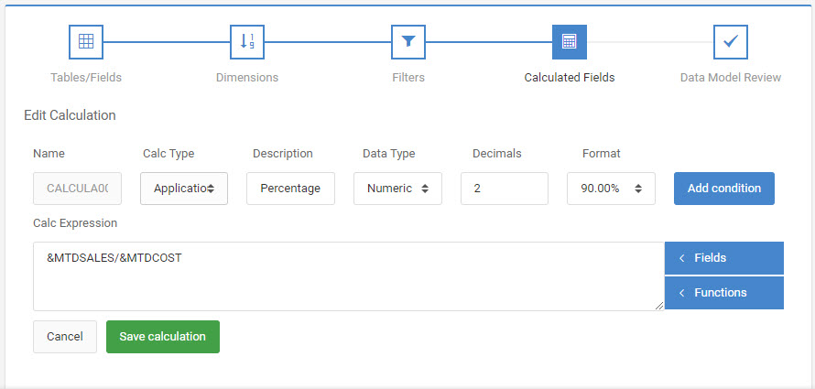Viewport: 815px width, 389px height.
Task: Click the Add condition button
Action: coord(724,189)
